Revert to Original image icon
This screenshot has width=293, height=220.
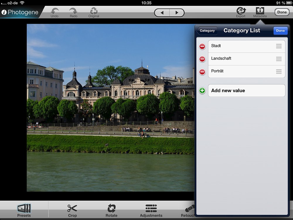click(x=93, y=11)
